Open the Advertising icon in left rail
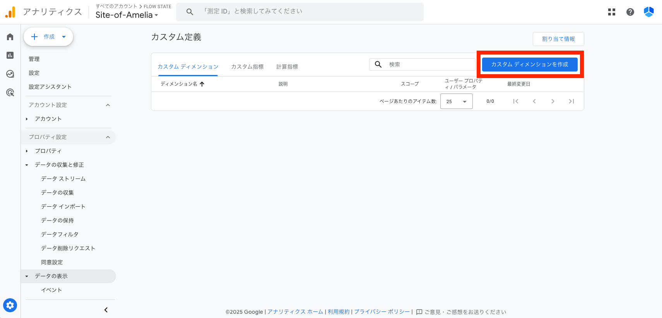The width and height of the screenshot is (662, 318). pyautogui.click(x=10, y=92)
